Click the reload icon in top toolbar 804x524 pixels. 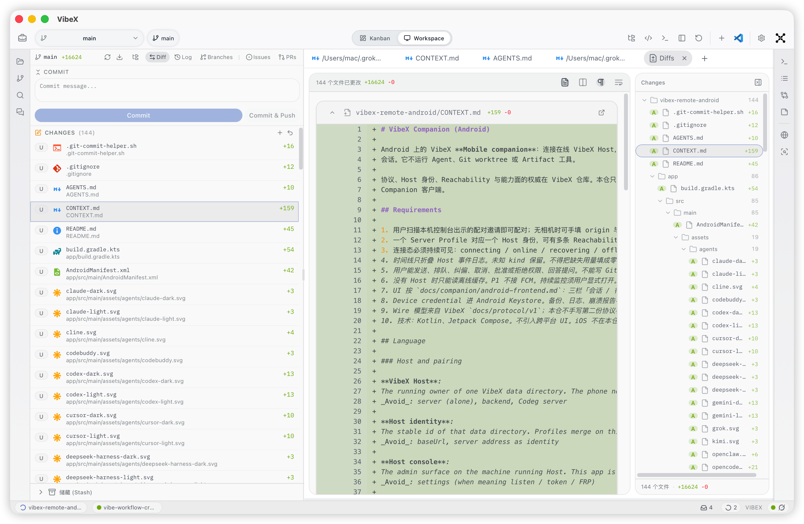[x=699, y=38]
